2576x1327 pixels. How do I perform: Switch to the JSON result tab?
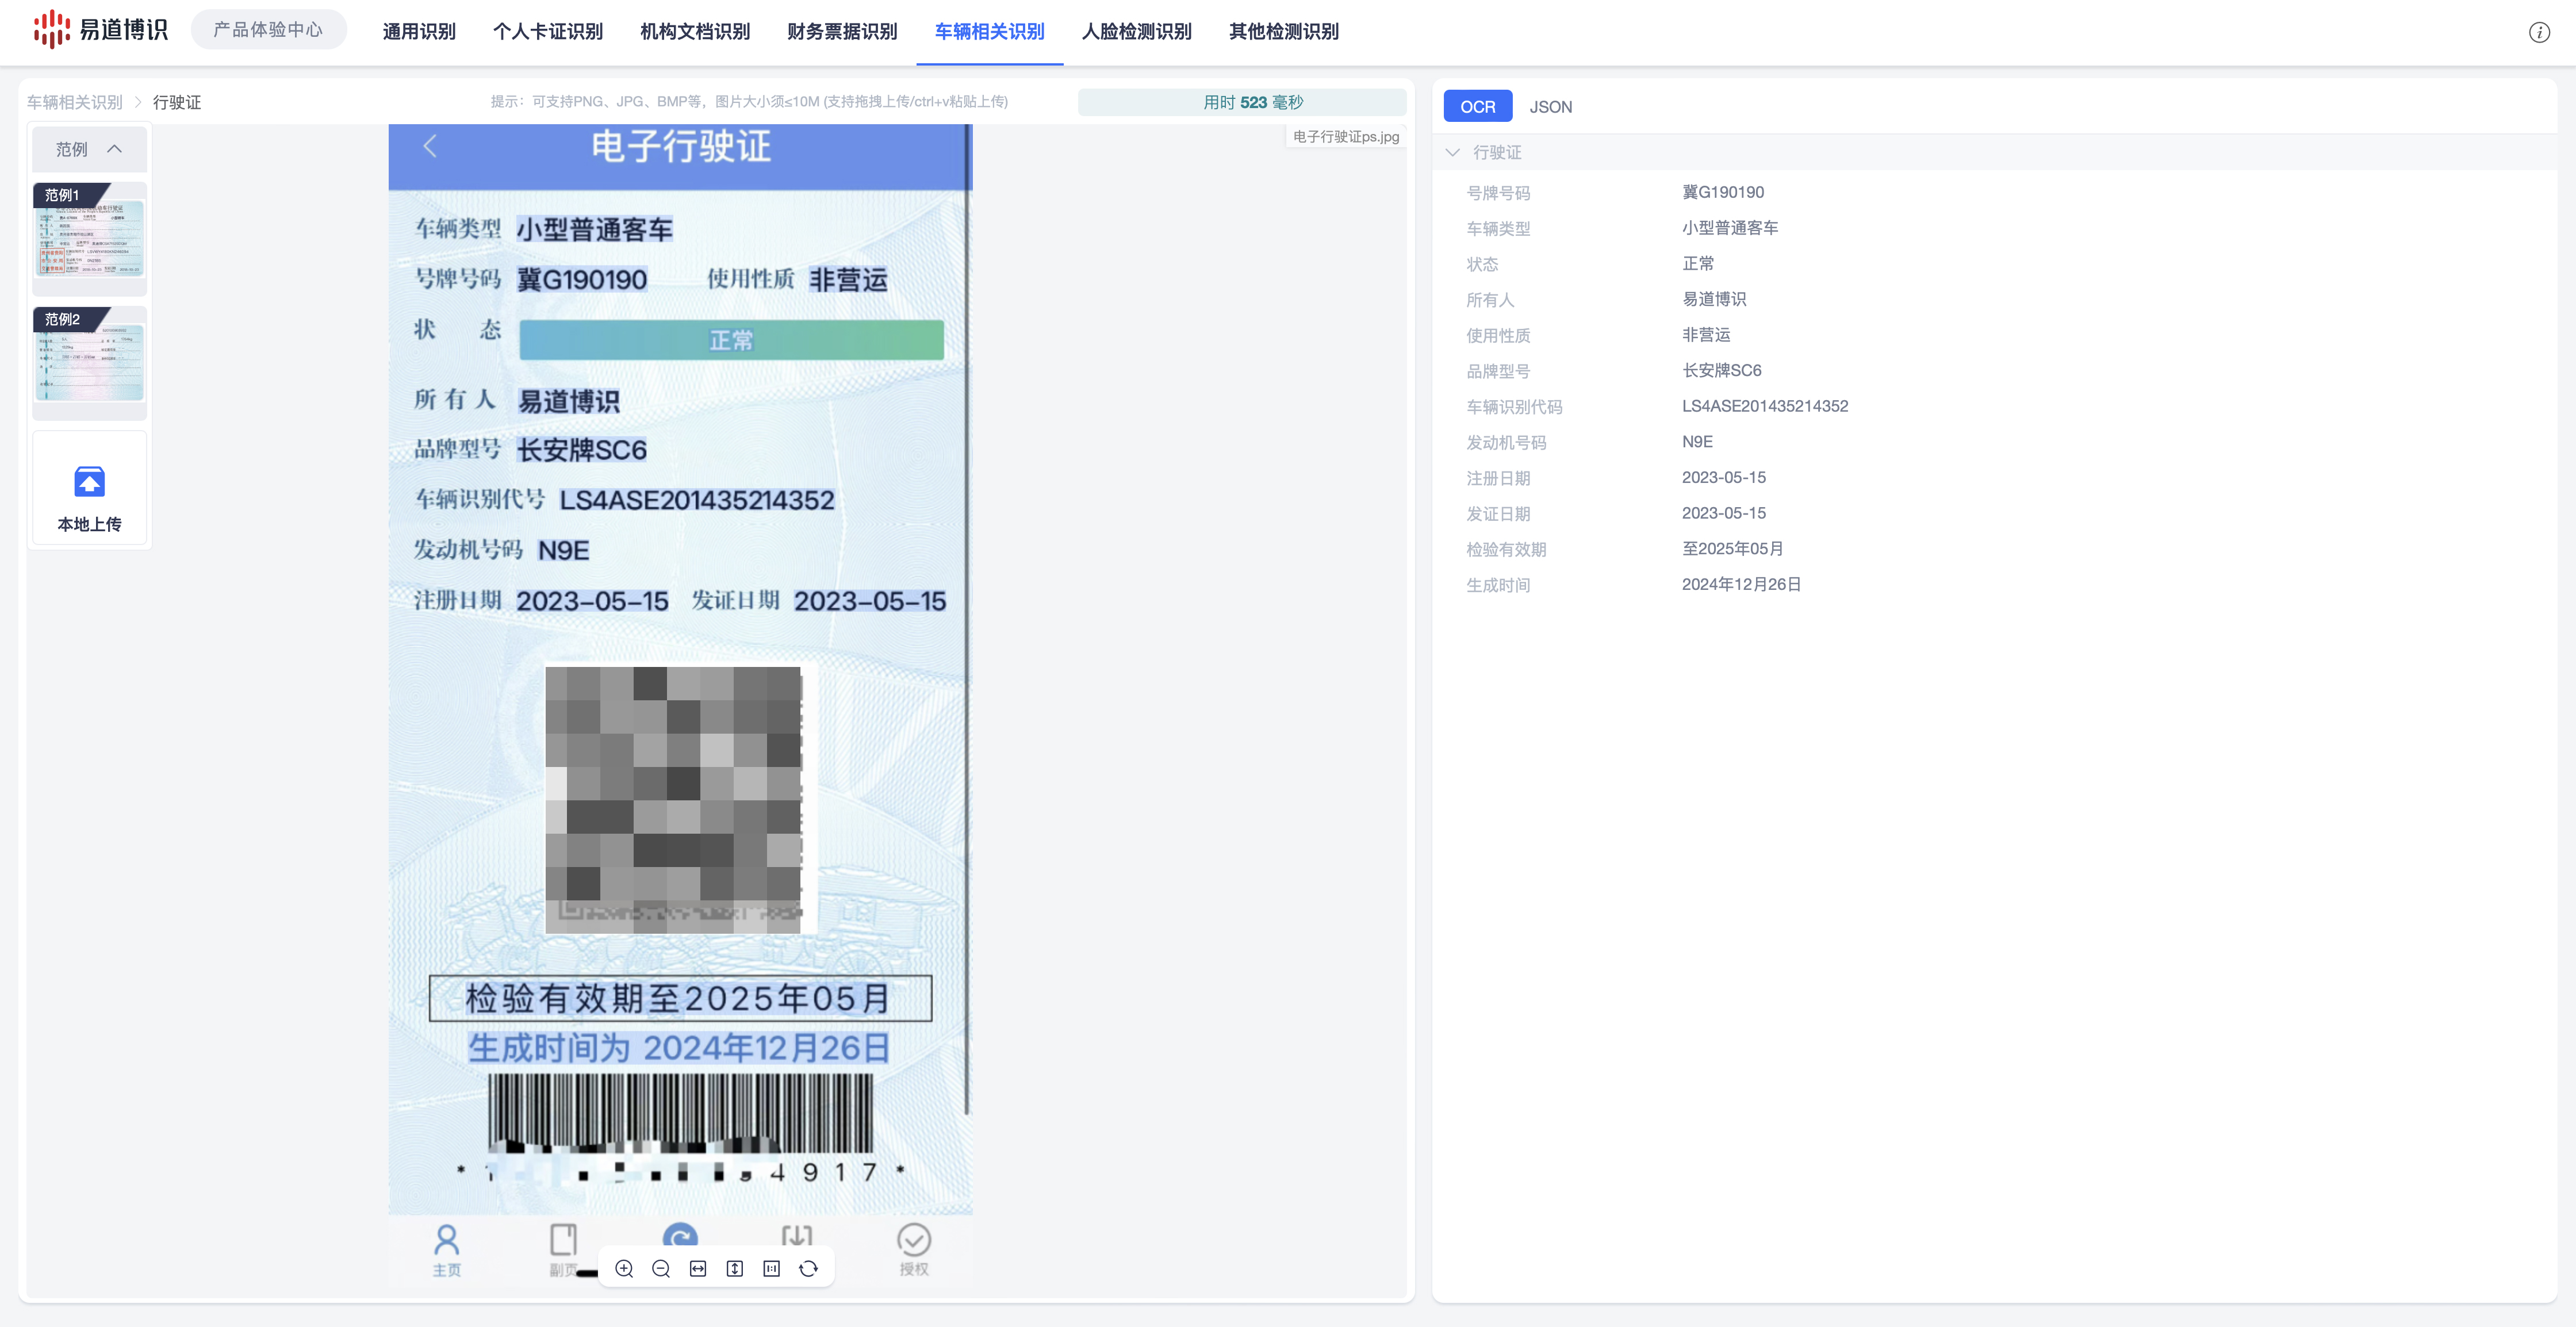(1550, 107)
